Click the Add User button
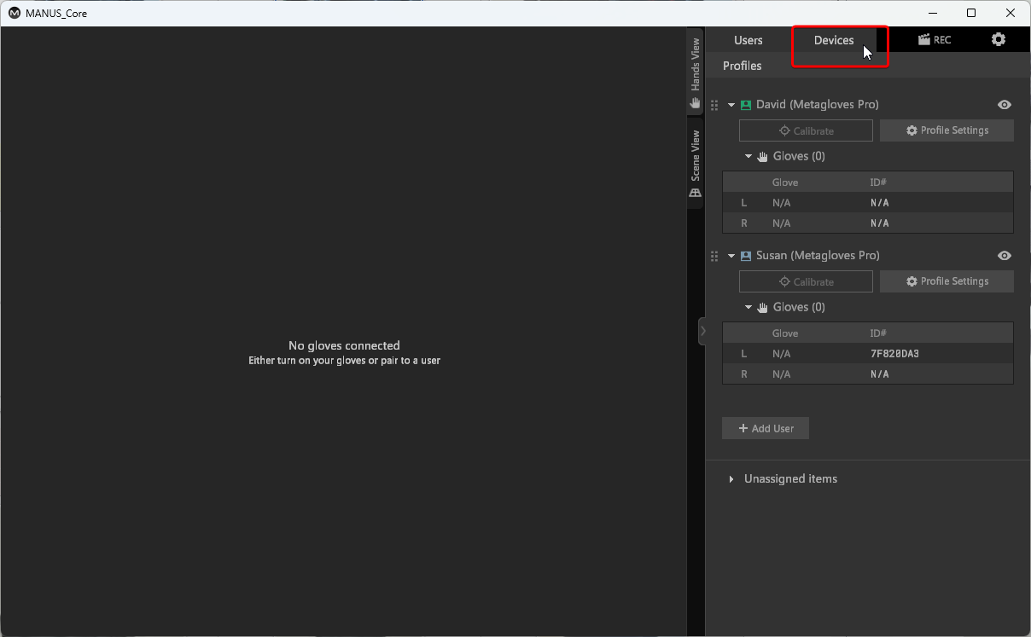1031x637 pixels. click(x=765, y=428)
